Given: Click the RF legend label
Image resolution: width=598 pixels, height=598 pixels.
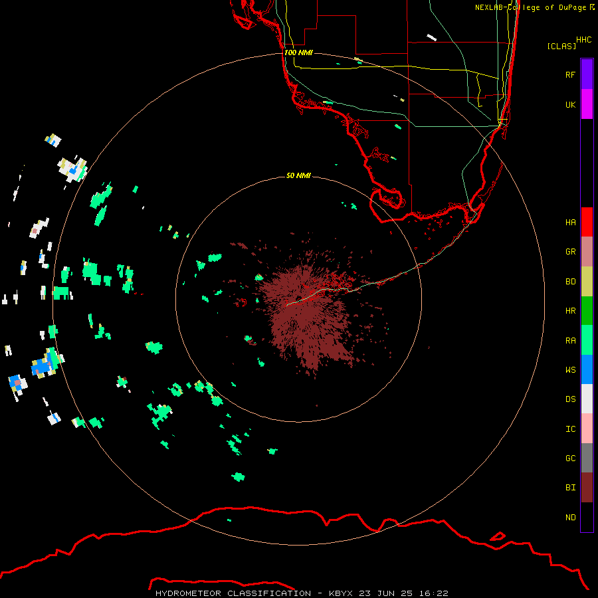Looking at the screenshot, I should tap(570, 74).
